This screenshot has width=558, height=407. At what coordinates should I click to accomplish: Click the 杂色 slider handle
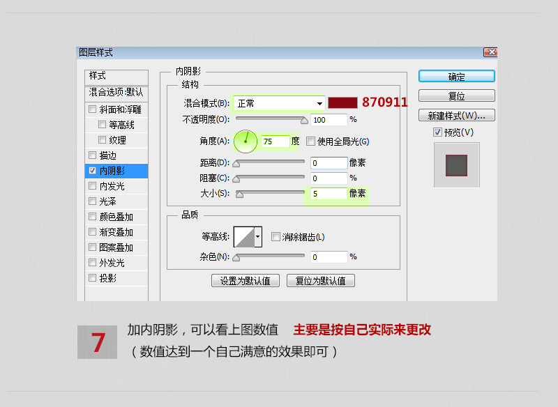[x=236, y=258]
